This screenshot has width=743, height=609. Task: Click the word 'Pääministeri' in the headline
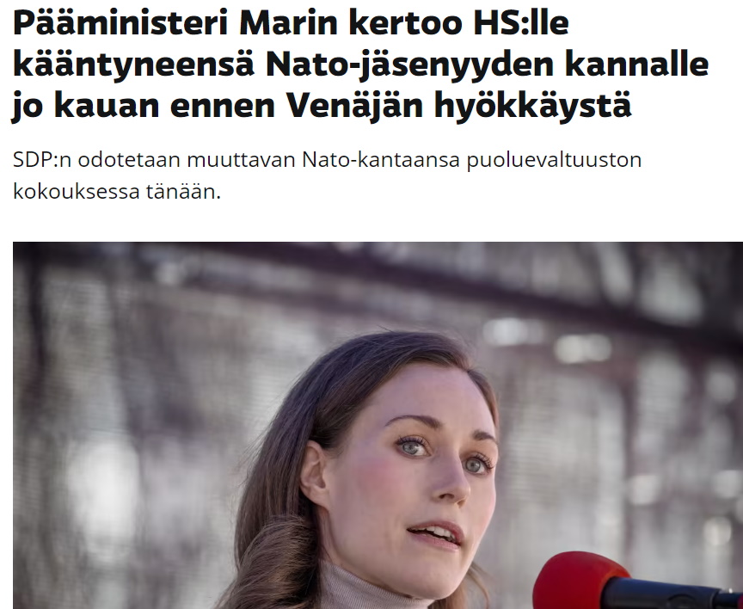pos(120,22)
